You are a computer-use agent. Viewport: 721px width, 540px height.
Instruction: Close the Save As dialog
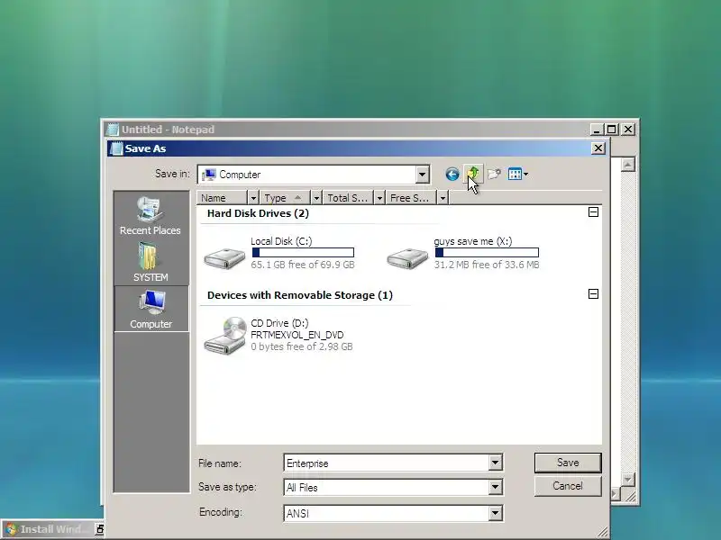[598, 148]
